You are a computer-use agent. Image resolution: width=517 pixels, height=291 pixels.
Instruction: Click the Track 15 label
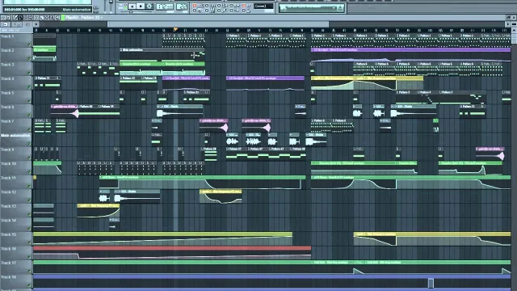tap(8, 234)
